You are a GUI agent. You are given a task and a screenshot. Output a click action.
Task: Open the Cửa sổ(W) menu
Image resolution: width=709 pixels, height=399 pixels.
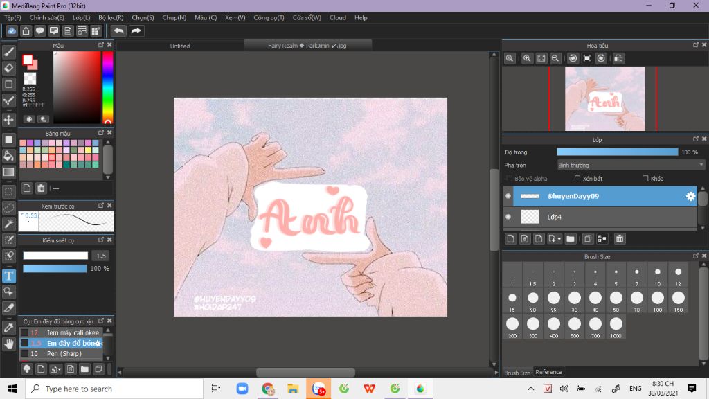pyautogui.click(x=307, y=17)
